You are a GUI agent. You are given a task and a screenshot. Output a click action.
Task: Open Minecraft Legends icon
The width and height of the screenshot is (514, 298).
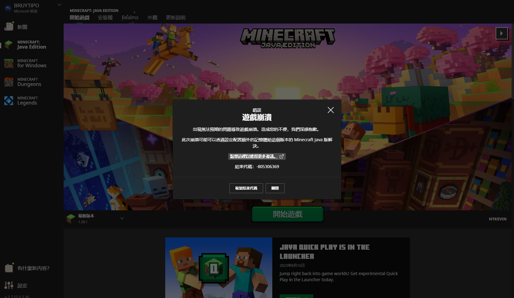click(x=9, y=101)
